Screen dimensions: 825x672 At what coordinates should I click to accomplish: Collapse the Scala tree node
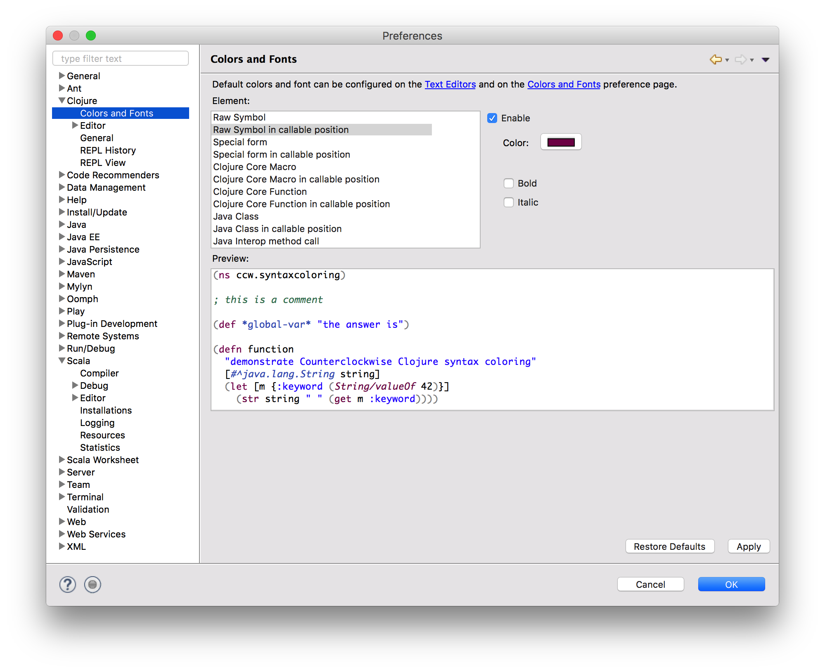pos(62,361)
